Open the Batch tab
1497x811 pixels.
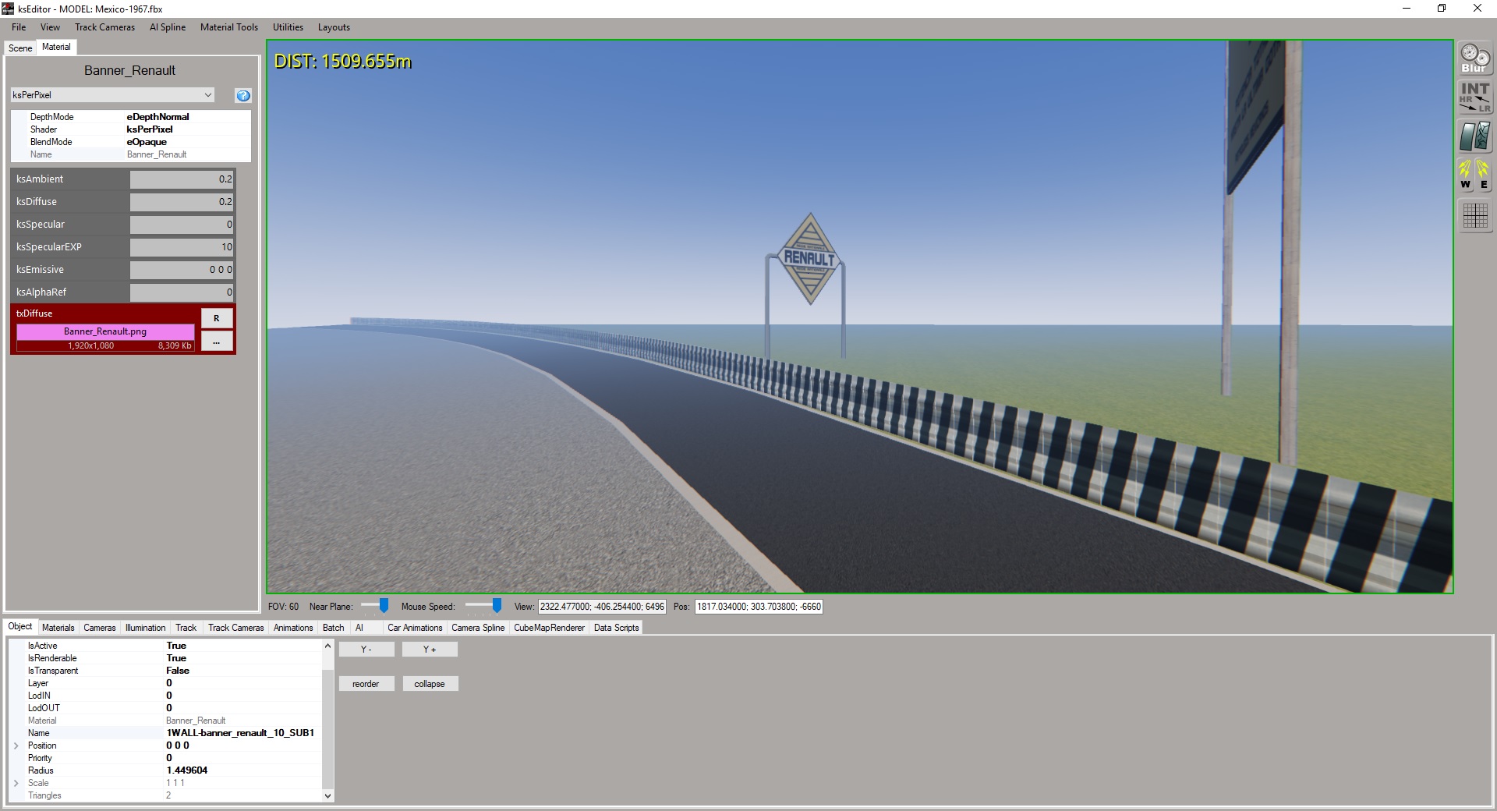coord(334,628)
